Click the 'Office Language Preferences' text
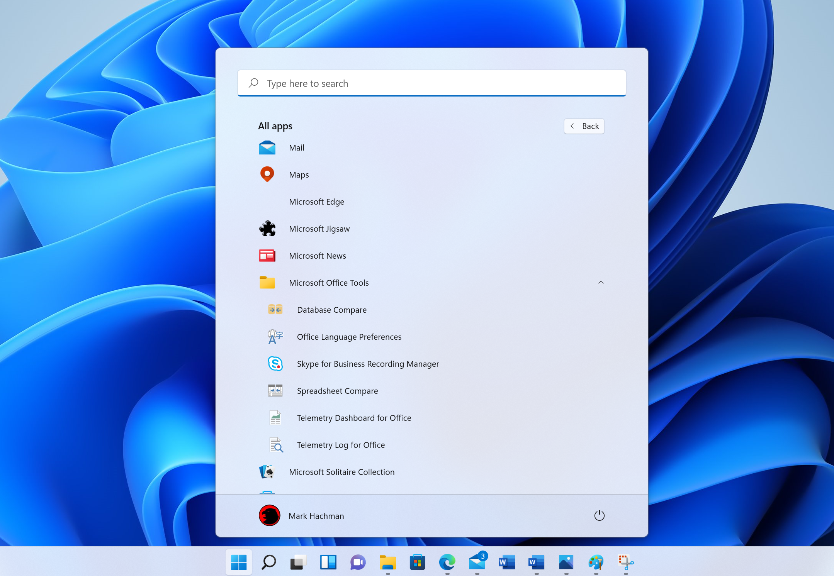The image size is (834, 576). tap(349, 337)
